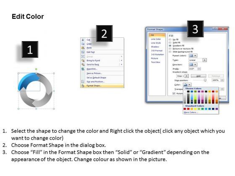Screen dimensions: 235x176
Task: Select the Gradient fill radio button
Action: [170, 46]
